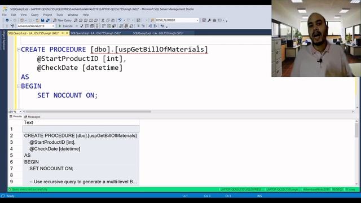Click the editor scroll-right arrow
Viewport: 361px width, 203px height.
tap(353, 112)
